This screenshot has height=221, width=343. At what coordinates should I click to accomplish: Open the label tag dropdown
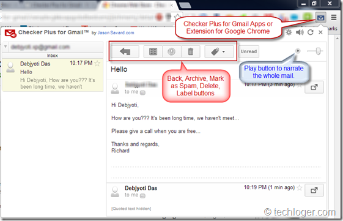coord(219,51)
